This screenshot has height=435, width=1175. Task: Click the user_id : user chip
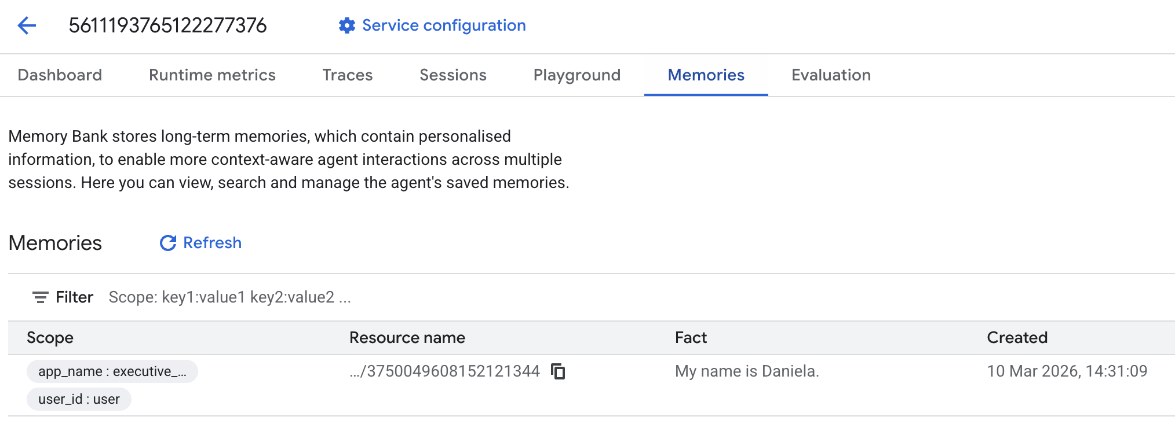[x=79, y=399]
